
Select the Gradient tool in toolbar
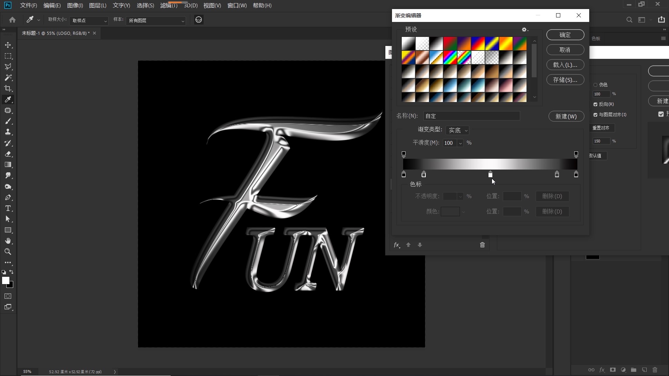pos(8,165)
